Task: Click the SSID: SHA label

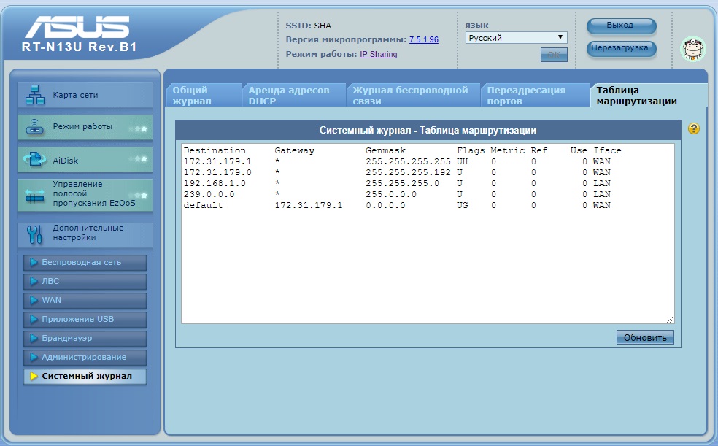Action: click(308, 26)
